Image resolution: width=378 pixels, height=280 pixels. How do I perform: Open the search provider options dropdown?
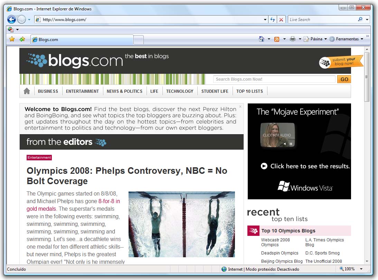click(367, 20)
